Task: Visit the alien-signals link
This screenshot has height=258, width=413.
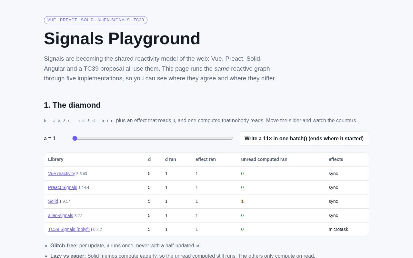Action: [x=61, y=215]
